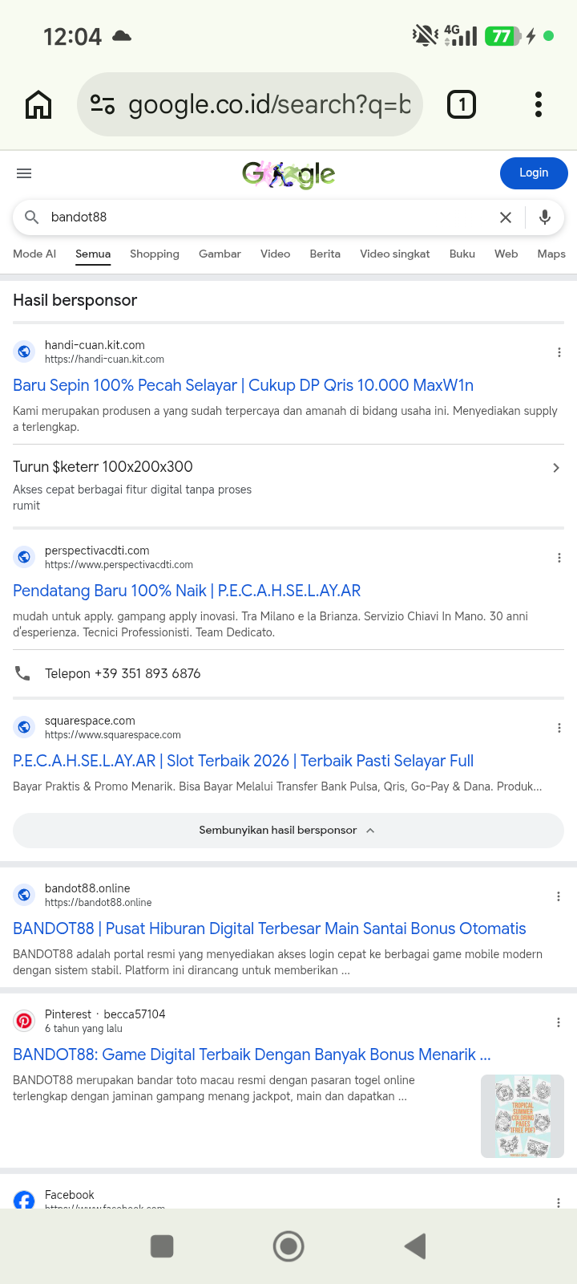Switch to Video singkat tab
Image resolution: width=577 pixels, height=1284 pixels.
point(395,254)
